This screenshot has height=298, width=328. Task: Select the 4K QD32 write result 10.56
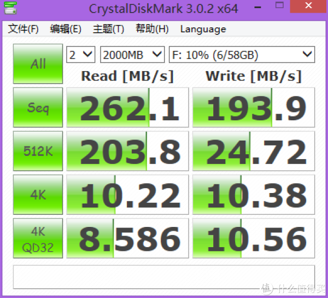tap(254, 238)
